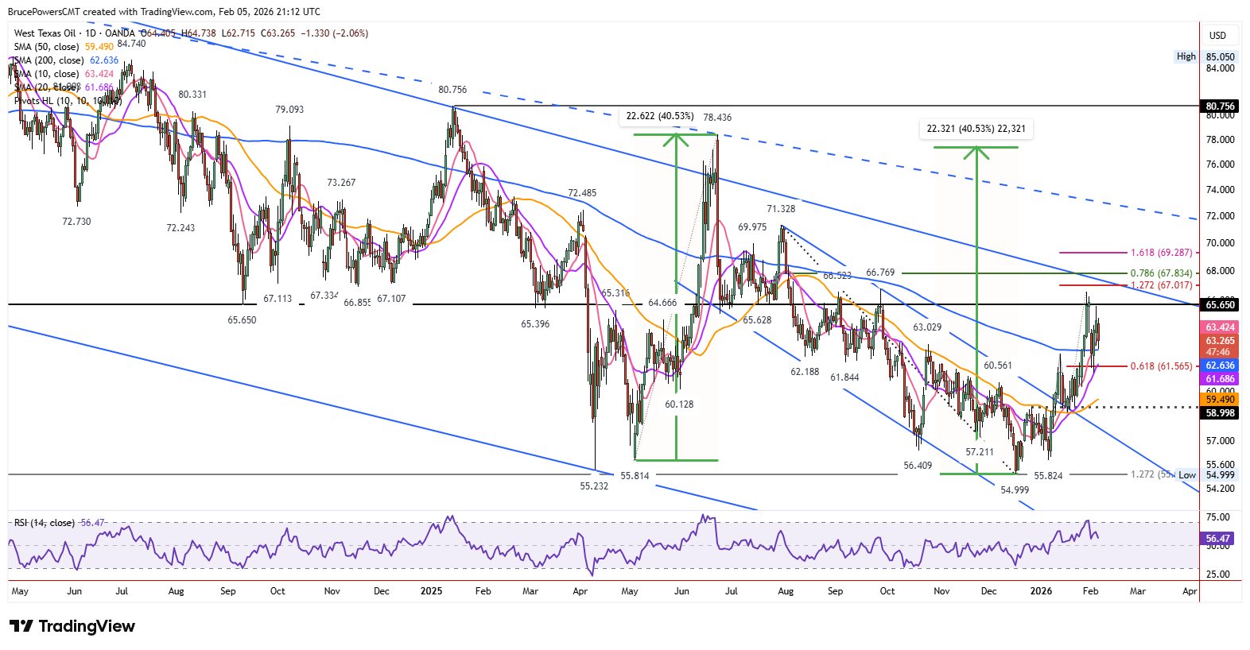
Task: Select the SMA (200, close) legend row
Action: (x=66, y=60)
